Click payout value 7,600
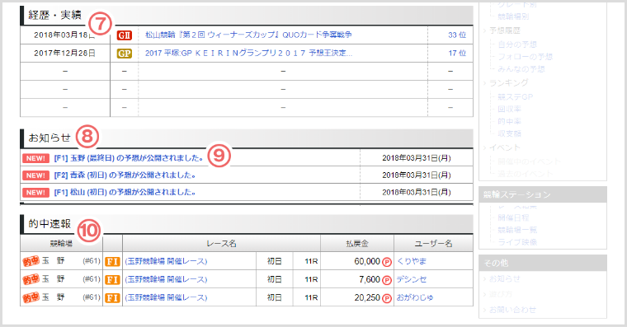This screenshot has width=627, height=327. 370,279
